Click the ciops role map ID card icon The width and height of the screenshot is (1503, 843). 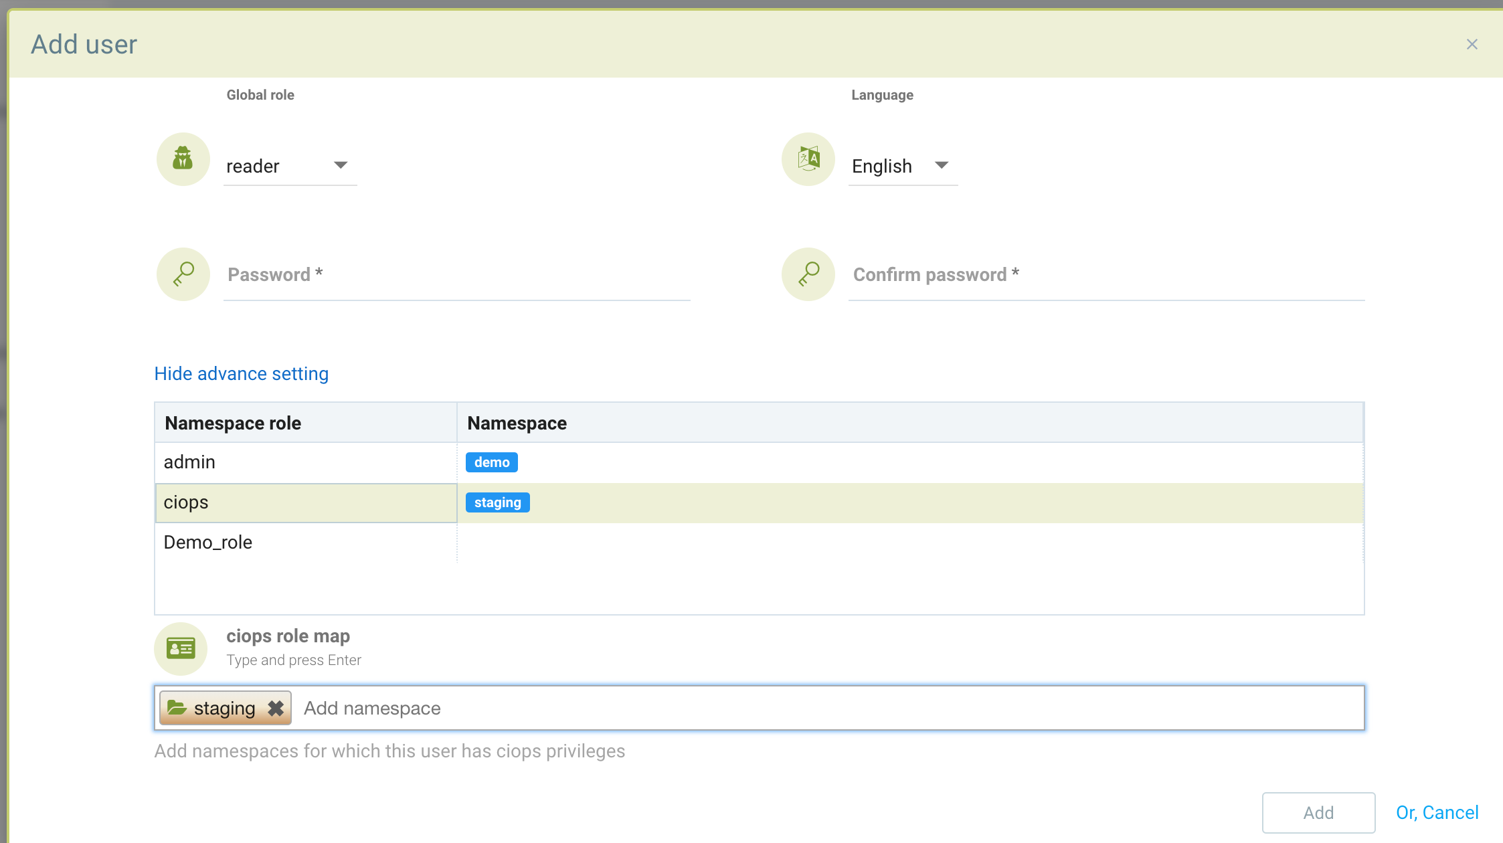coord(179,648)
